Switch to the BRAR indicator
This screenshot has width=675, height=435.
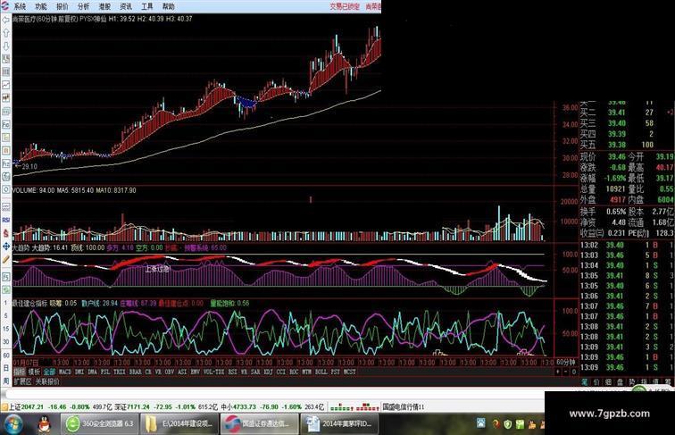[136, 372]
